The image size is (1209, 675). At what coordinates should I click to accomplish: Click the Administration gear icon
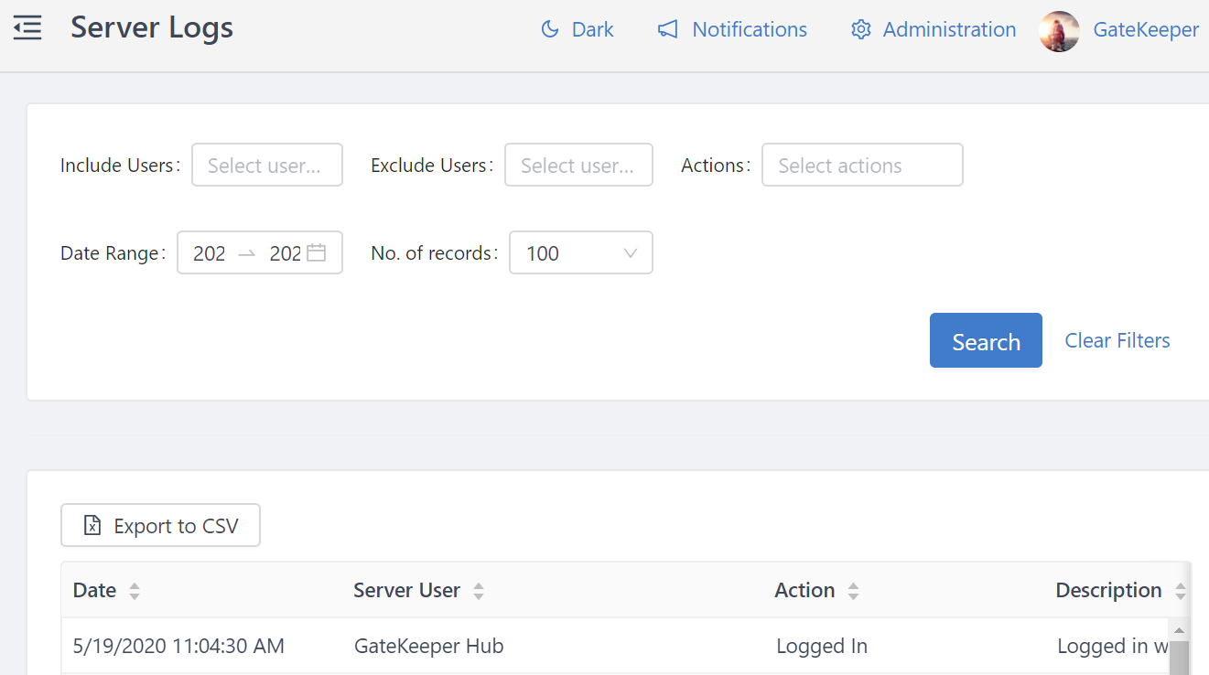[860, 29]
